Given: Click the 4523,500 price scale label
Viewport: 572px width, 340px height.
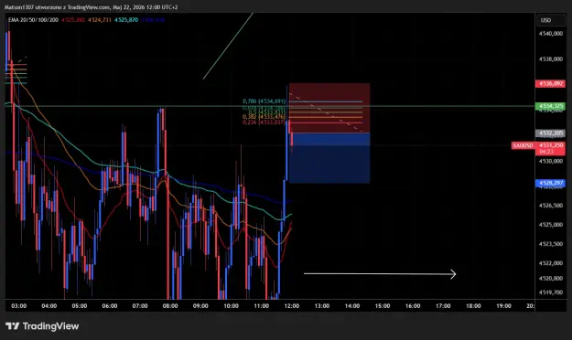Looking at the screenshot, I should click(x=550, y=244).
